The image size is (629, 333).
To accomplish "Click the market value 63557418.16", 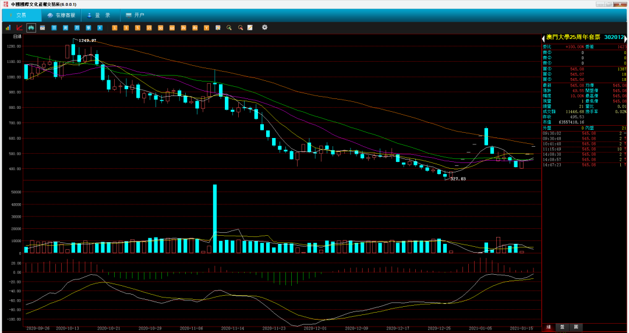I will pyautogui.click(x=571, y=122).
